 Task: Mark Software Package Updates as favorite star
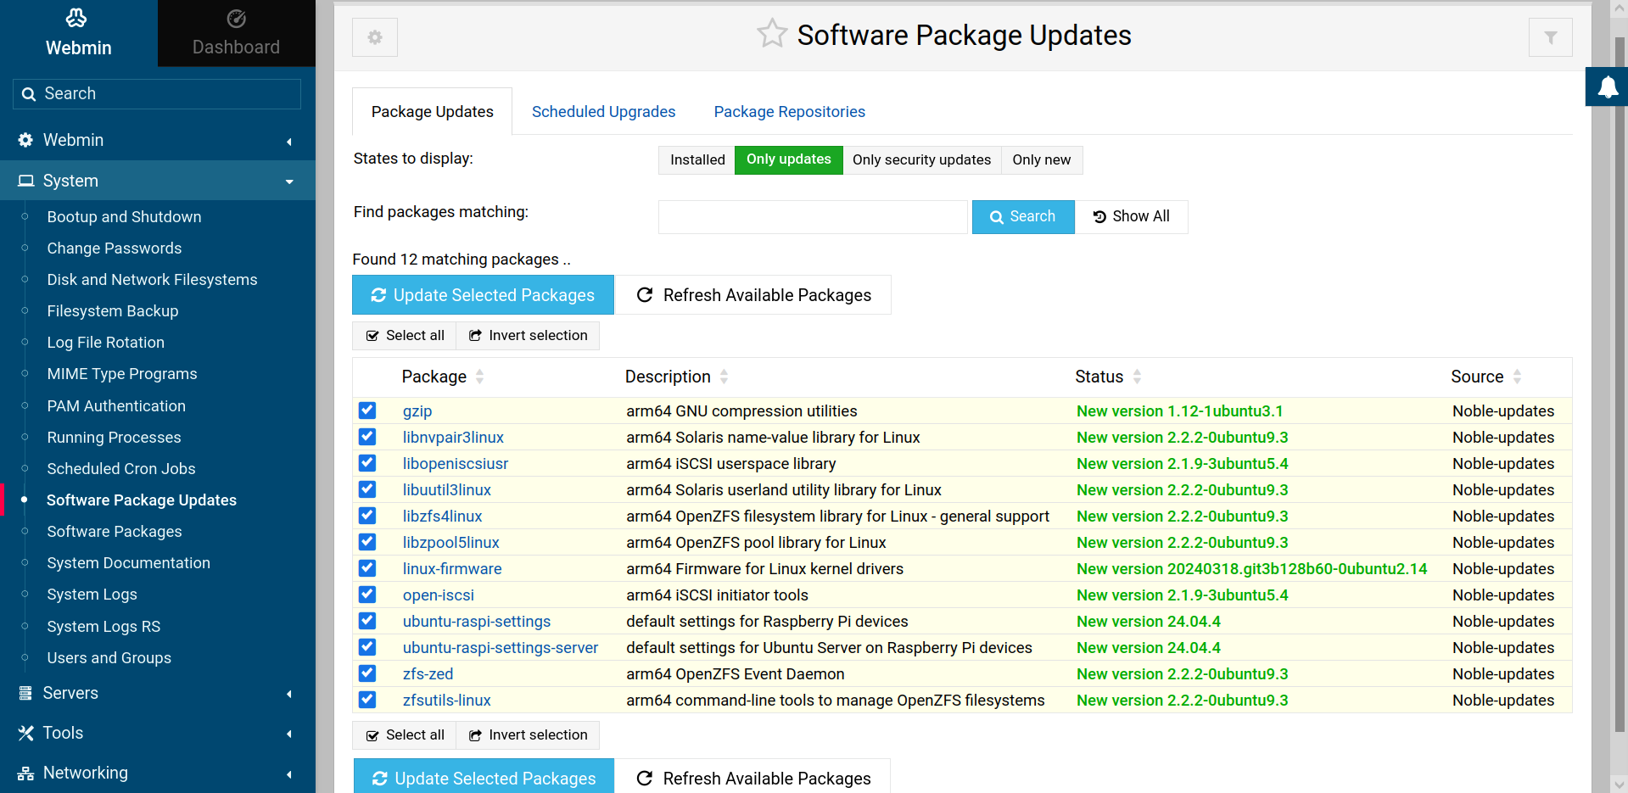[x=772, y=34]
